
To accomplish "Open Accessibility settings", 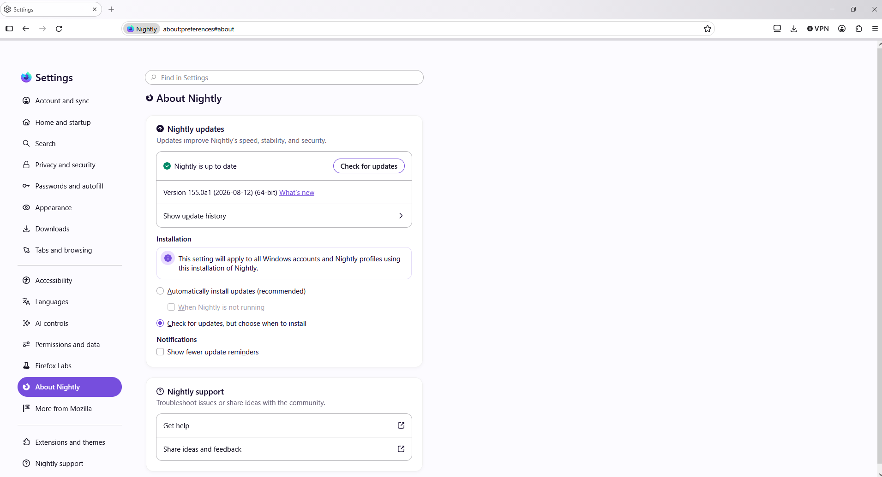I will tap(70, 280).
